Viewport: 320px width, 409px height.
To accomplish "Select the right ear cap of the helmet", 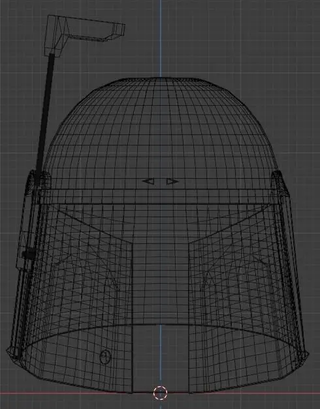I will pos(280,183).
